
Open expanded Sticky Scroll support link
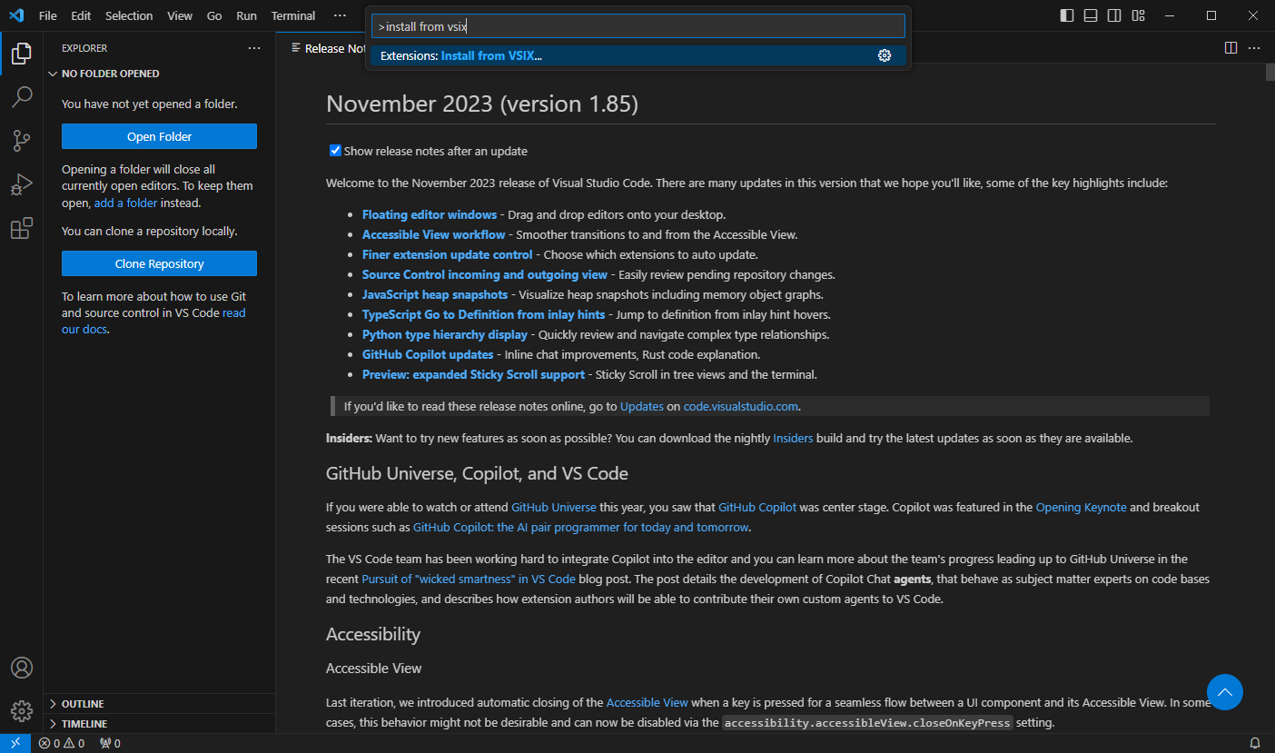(x=473, y=374)
